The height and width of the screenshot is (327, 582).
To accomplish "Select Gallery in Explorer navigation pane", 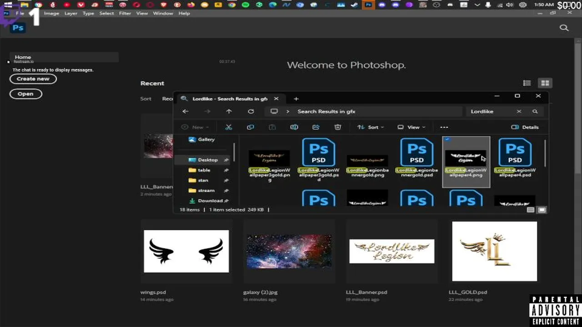I will click(201, 139).
